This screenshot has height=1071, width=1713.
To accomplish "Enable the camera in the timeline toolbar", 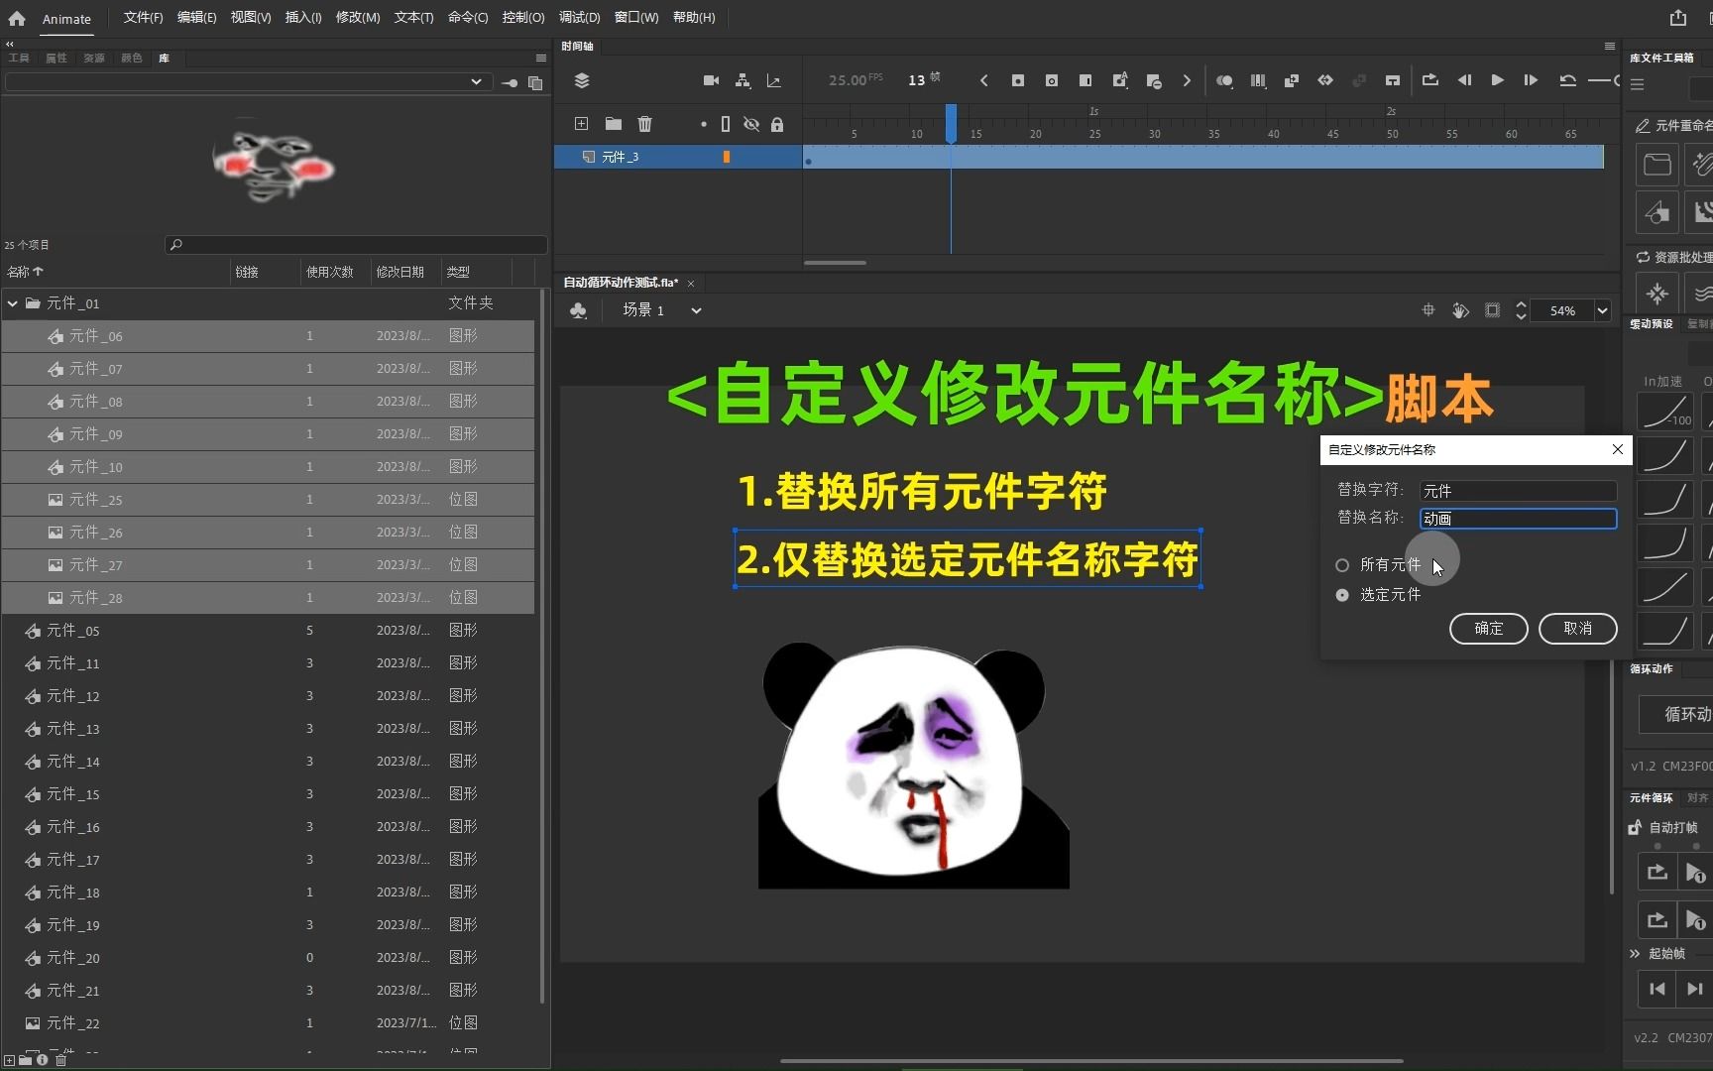I will point(710,80).
